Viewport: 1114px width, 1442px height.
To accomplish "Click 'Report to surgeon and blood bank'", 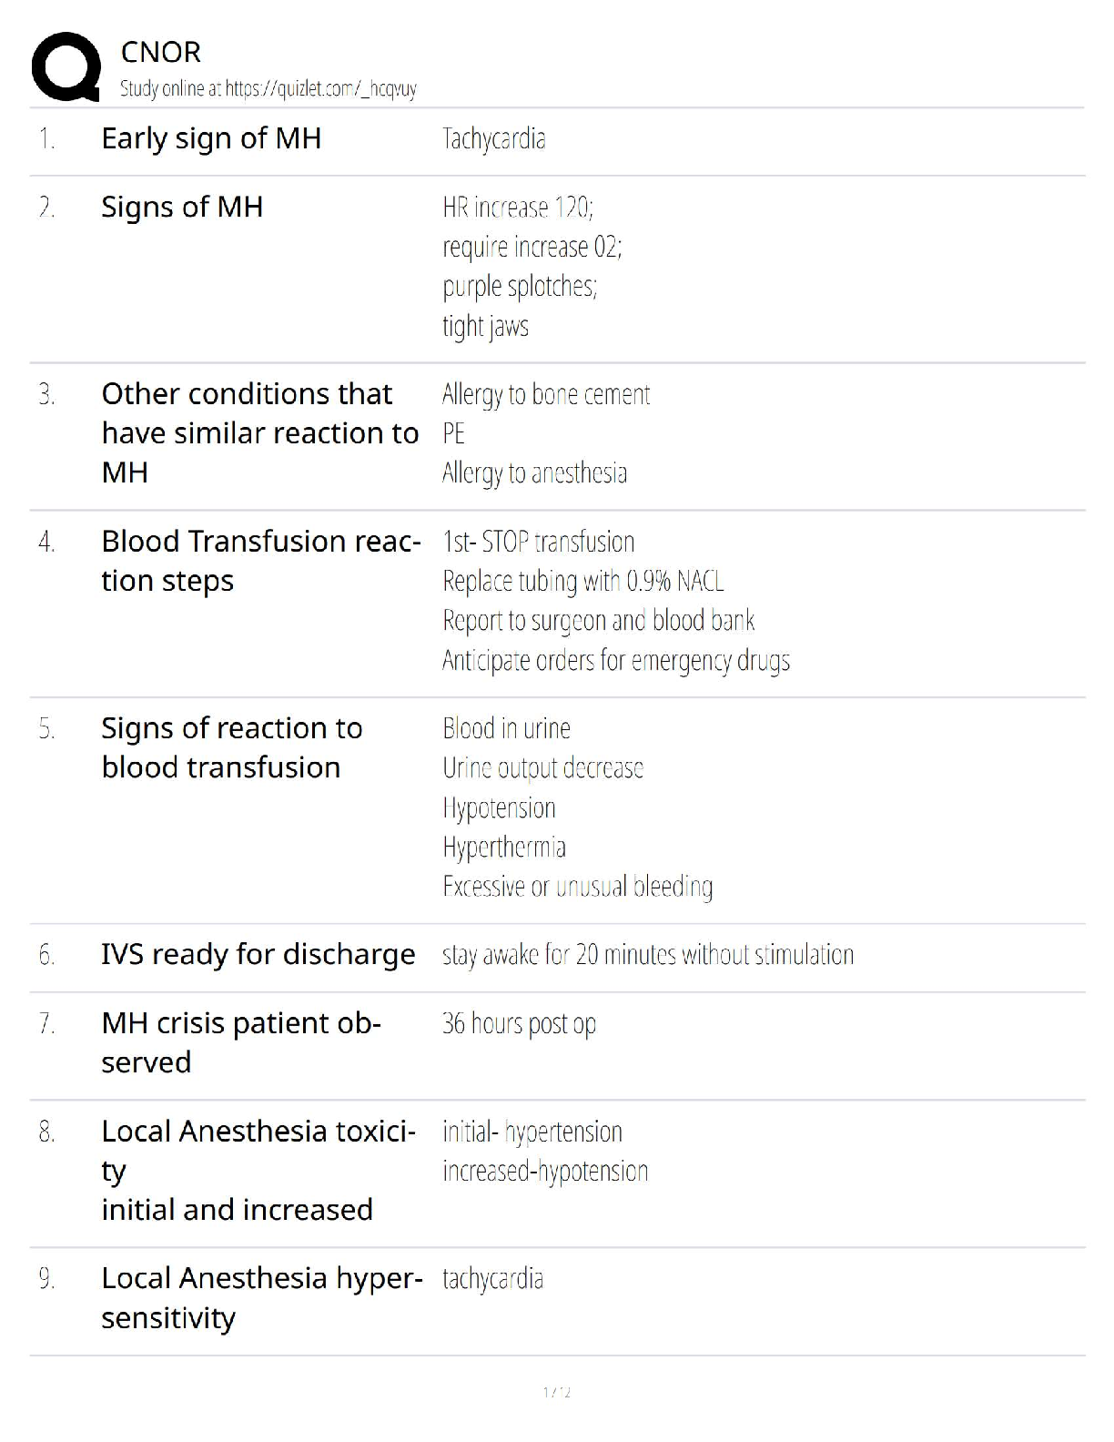I will coord(598,620).
